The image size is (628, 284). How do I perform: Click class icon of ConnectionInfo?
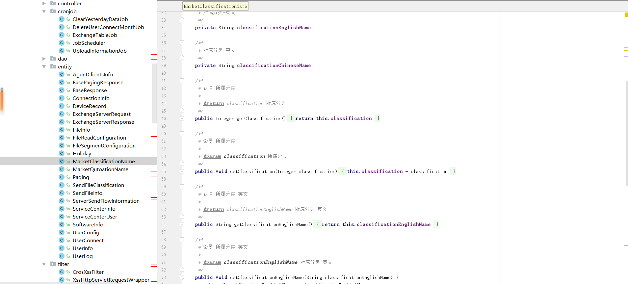tap(62, 98)
